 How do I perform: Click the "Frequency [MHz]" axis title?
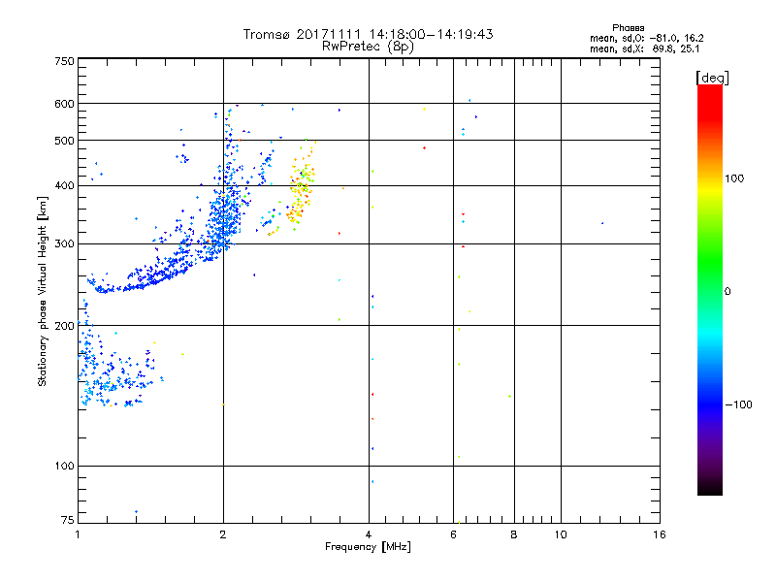click(x=368, y=547)
